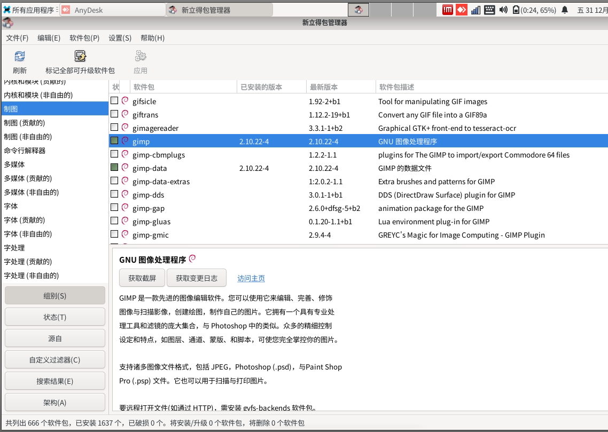Open the 软件包(P) menu
This screenshot has width=608, height=432.
[x=84, y=38]
